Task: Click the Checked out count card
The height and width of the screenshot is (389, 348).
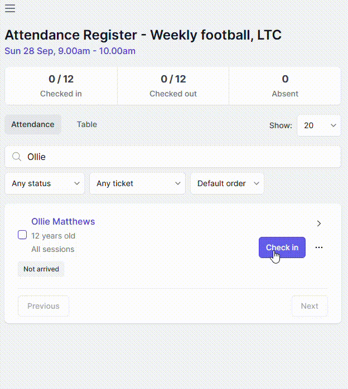Action: (173, 86)
